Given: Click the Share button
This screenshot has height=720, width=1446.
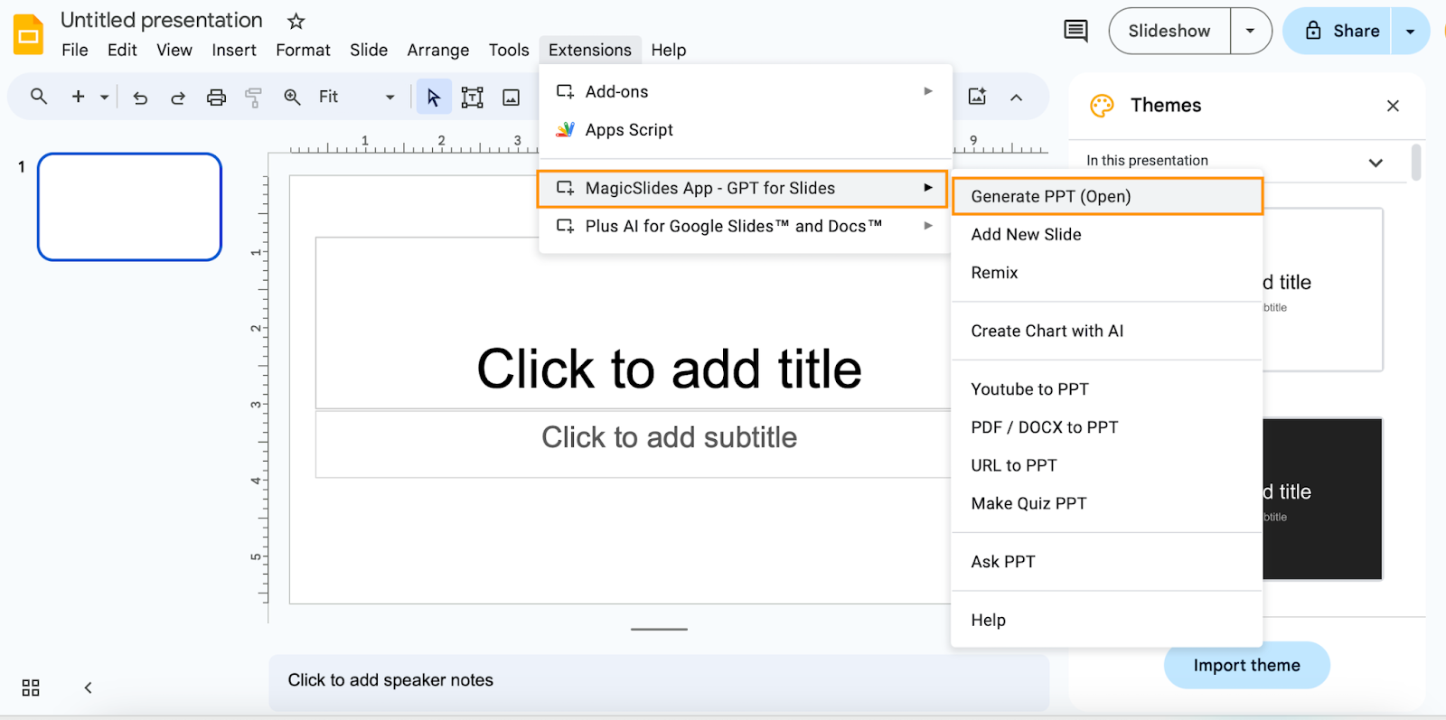Looking at the screenshot, I should (x=1338, y=31).
